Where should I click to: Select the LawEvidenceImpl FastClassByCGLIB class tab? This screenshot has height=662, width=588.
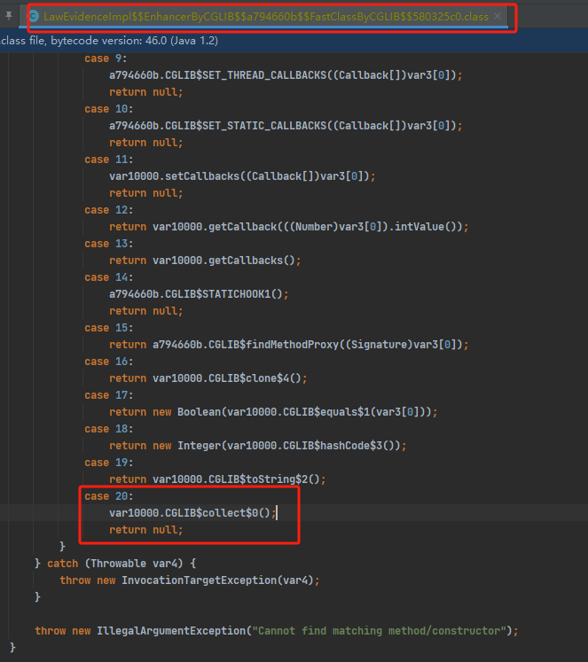tap(266, 17)
